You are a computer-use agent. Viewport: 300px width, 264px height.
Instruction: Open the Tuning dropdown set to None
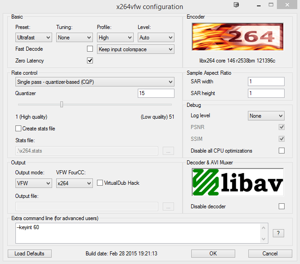74,38
